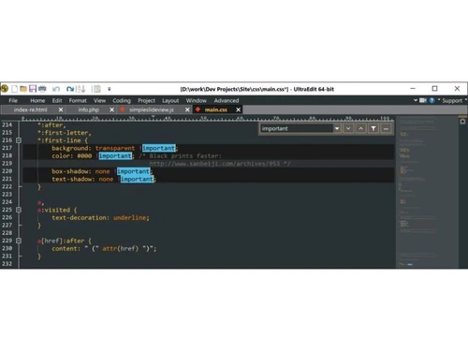The width and height of the screenshot is (468, 351).
Task: Click the 'a:visited {' selector on line 225
Action: pyautogui.click(x=57, y=210)
